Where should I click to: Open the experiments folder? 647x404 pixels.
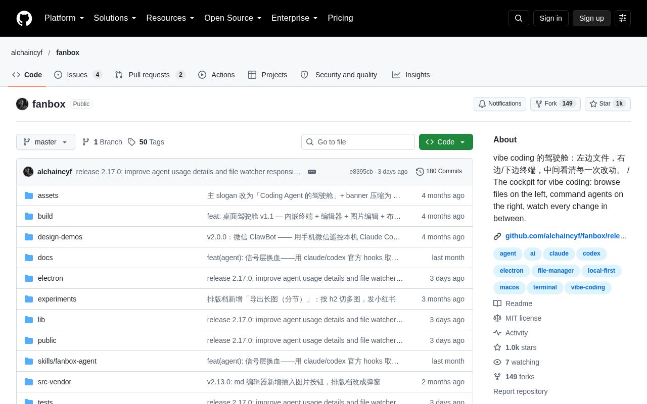click(x=57, y=299)
